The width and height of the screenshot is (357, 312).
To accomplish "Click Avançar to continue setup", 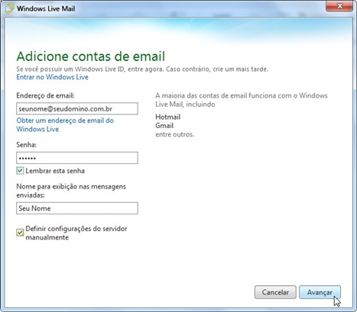I will coord(320,292).
